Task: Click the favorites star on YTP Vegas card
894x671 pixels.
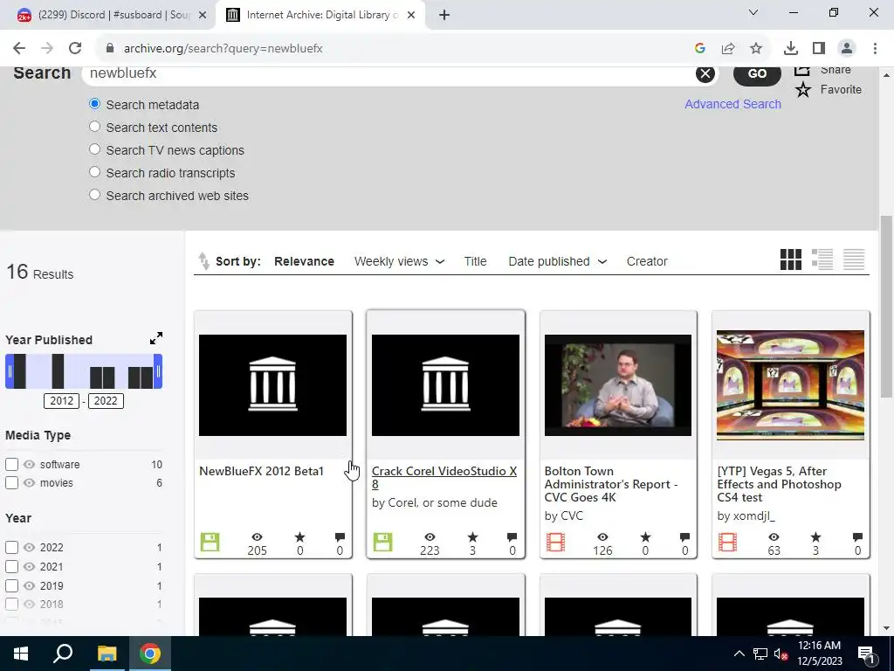Action: click(816, 537)
